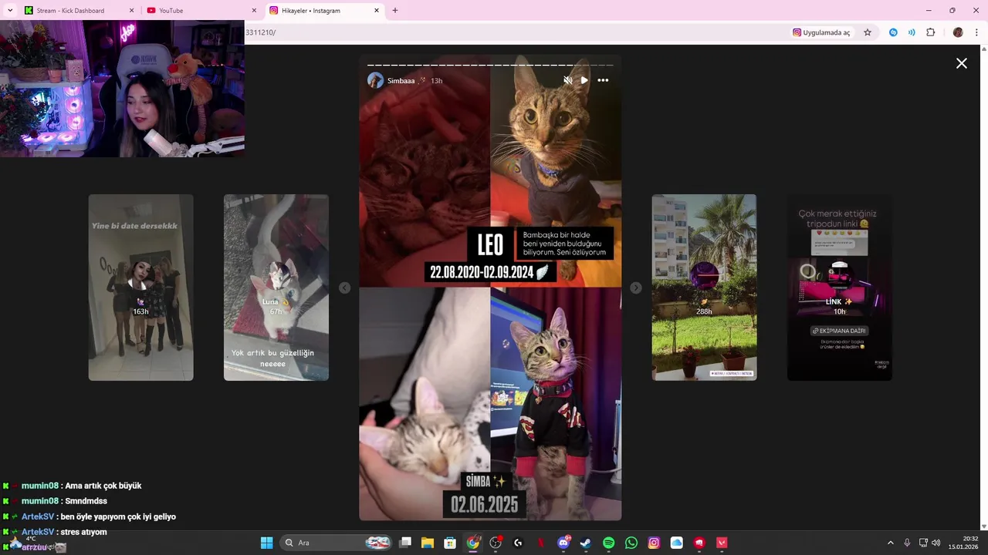Screen dimensions: 988x555
Task: Open the Chrome profile avatar
Action: pos(958,32)
